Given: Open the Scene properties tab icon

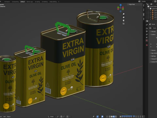Looking at the screenshot, I should [x=147, y=37].
